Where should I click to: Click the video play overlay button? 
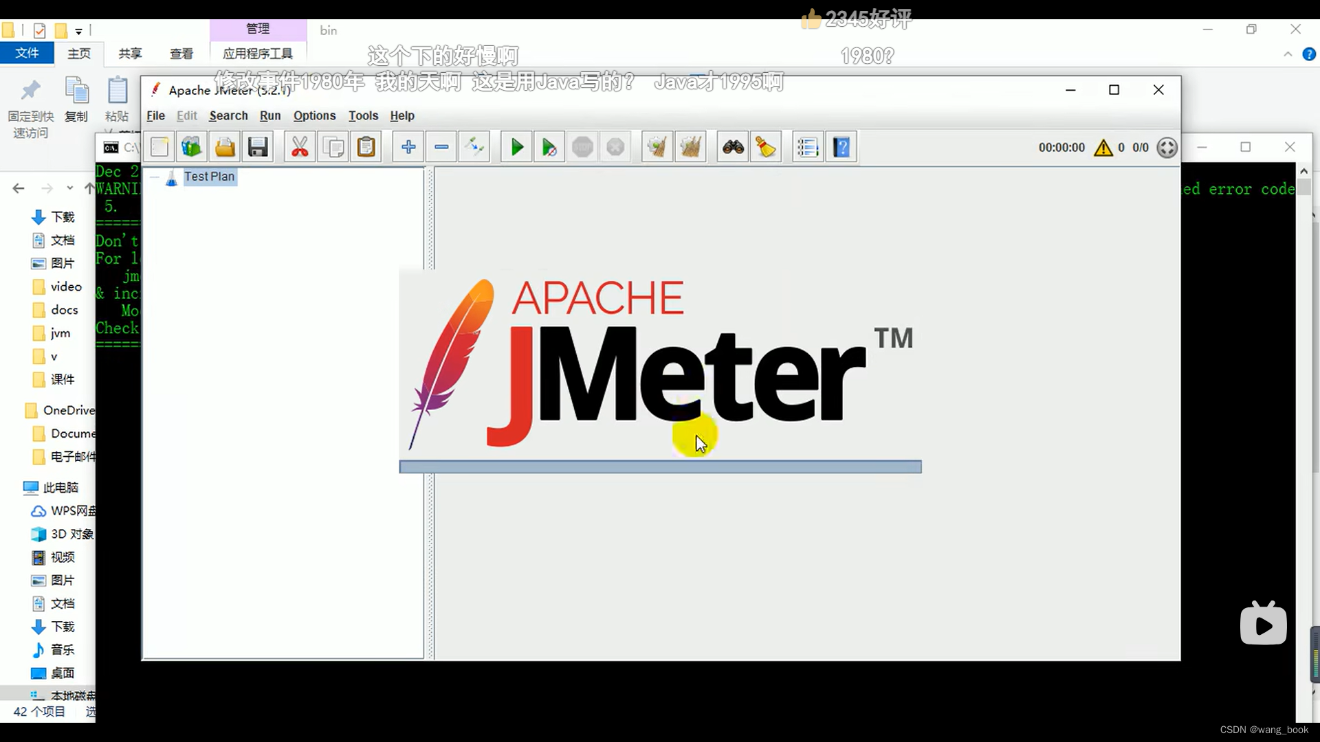[x=1263, y=625]
